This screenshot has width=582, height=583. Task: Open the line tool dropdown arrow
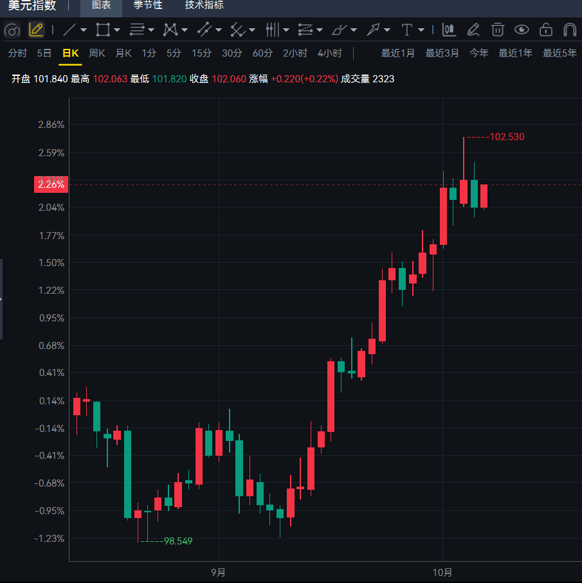tap(84, 30)
